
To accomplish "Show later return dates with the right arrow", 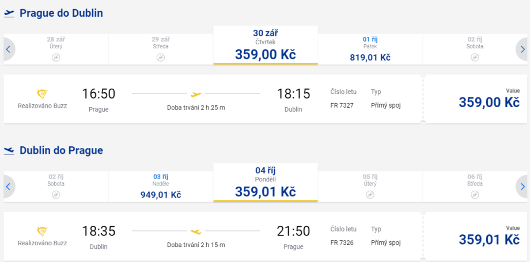I will coord(522,187).
